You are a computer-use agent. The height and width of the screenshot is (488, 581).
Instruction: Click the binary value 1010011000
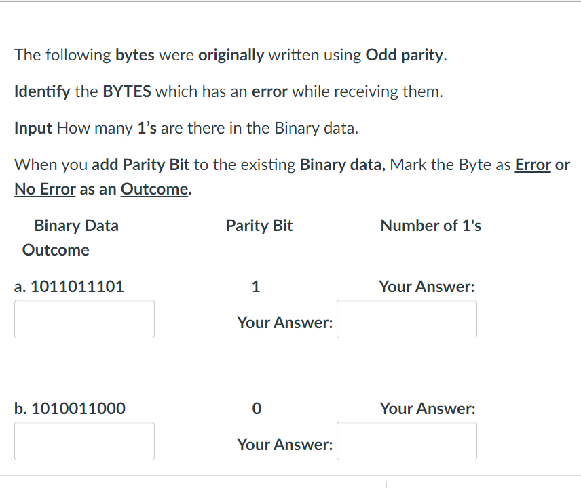[x=77, y=408]
